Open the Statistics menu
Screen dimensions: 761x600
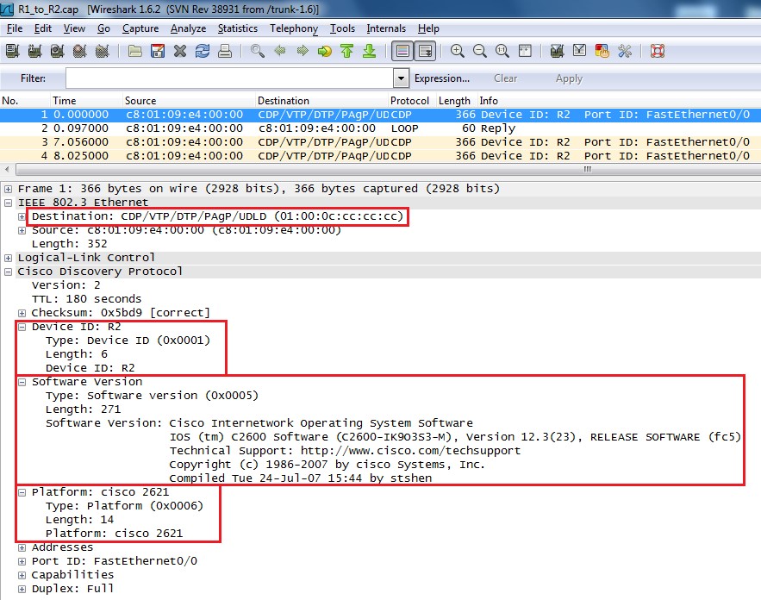238,28
